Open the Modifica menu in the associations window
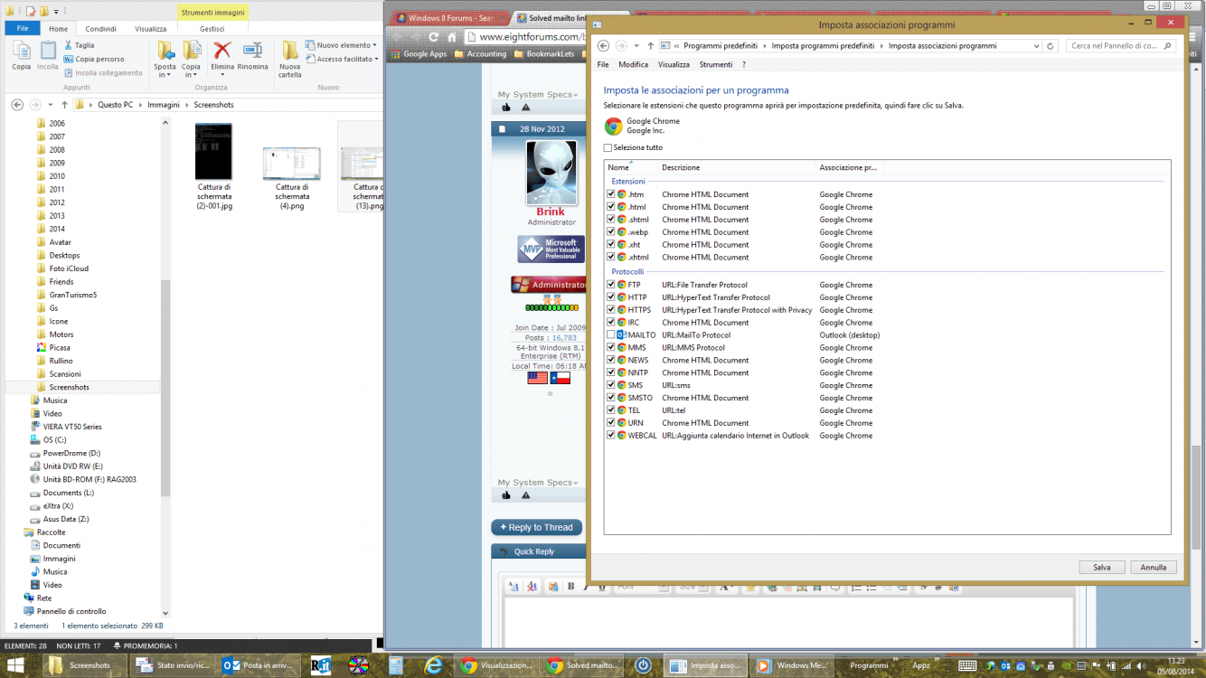Viewport: 1206px width, 678px height. pyautogui.click(x=633, y=65)
